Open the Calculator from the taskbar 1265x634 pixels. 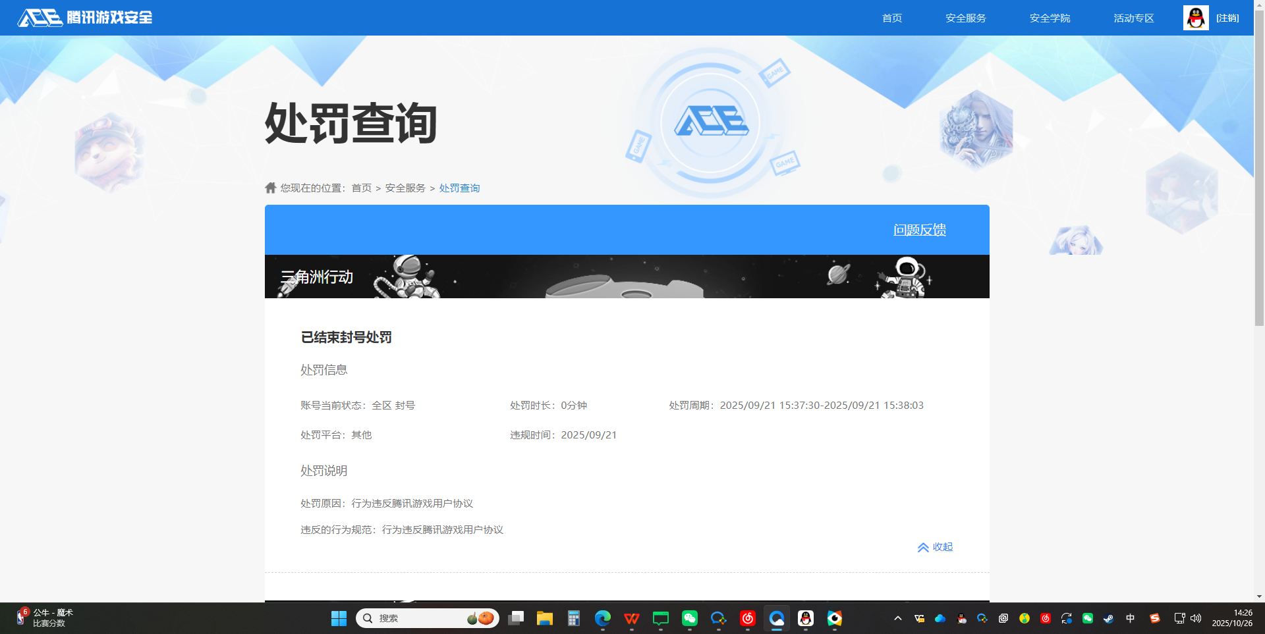click(573, 619)
